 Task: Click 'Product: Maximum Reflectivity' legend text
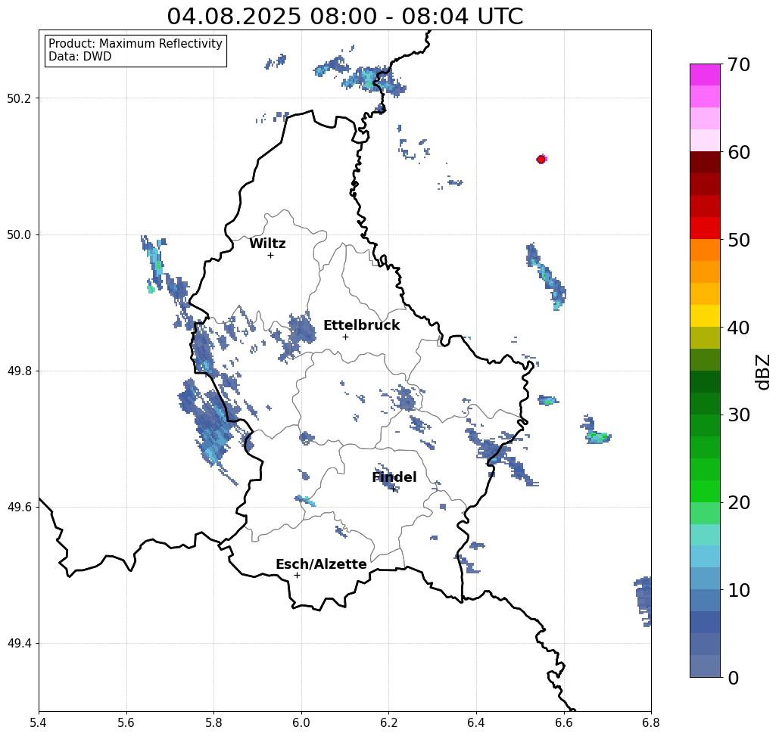pos(135,44)
